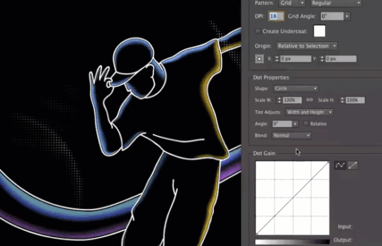Image resolution: width=382 pixels, height=246 pixels.
Task: Click the origin X offset field
Action: click(295, 59)
